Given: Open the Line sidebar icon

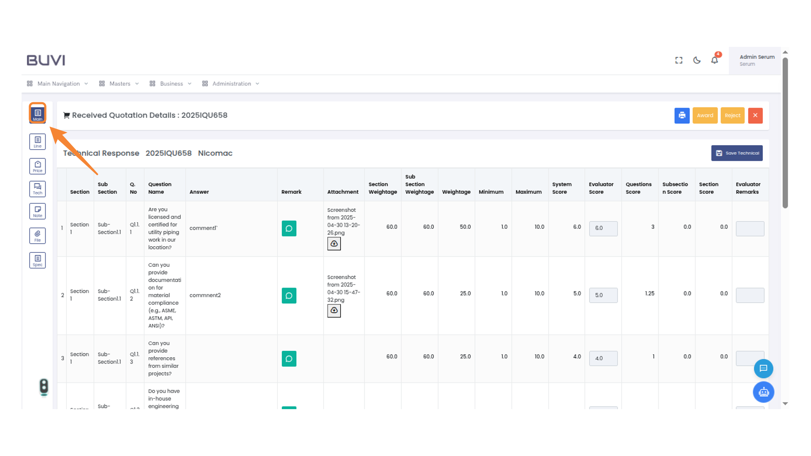Looking at the screenshot, I should (x=38, y=142).
